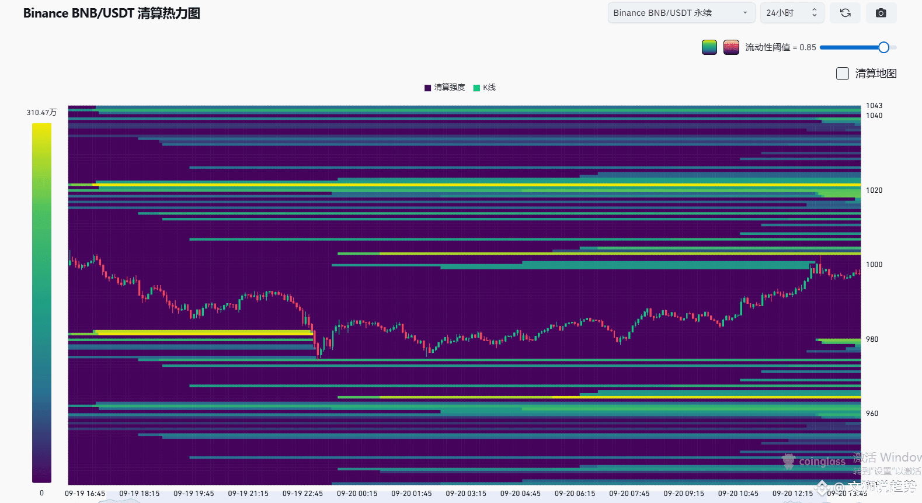Click the color intensity scale bar
The image size is (922, 503).
coord(41,303)
